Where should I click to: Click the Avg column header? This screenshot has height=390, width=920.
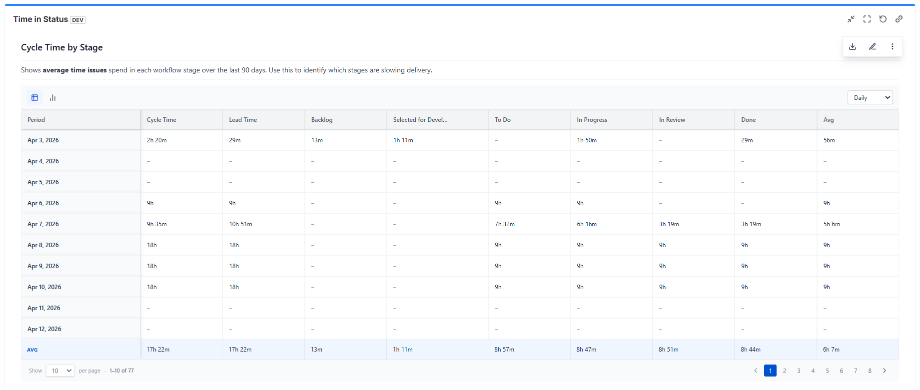[x=858, y=120]
